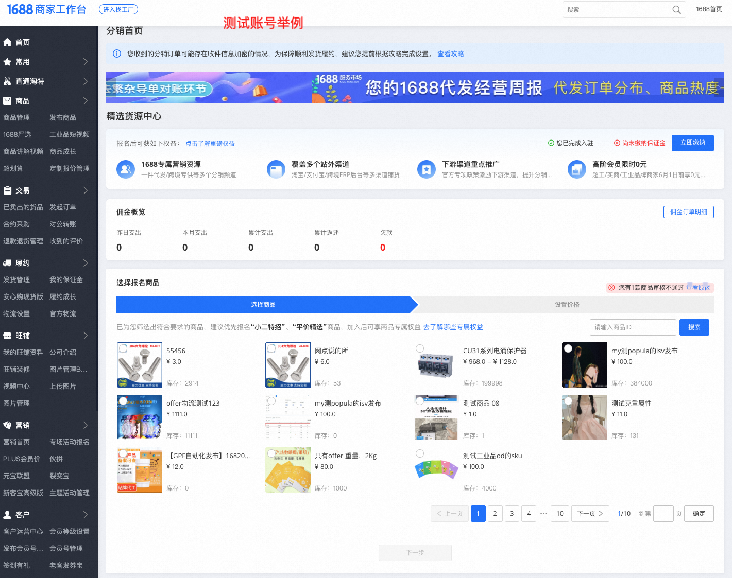The image size is (732, 578).
Task: Click the magnifier icon in top search bar
Action: tap(676, 9)
